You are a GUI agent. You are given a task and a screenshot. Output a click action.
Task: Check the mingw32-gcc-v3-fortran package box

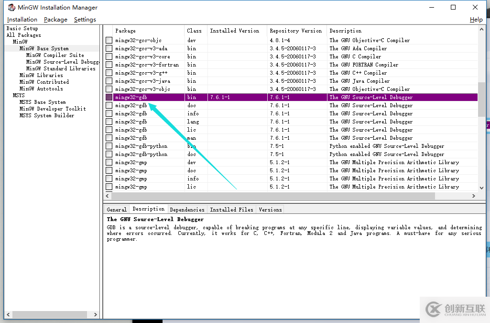109,65
